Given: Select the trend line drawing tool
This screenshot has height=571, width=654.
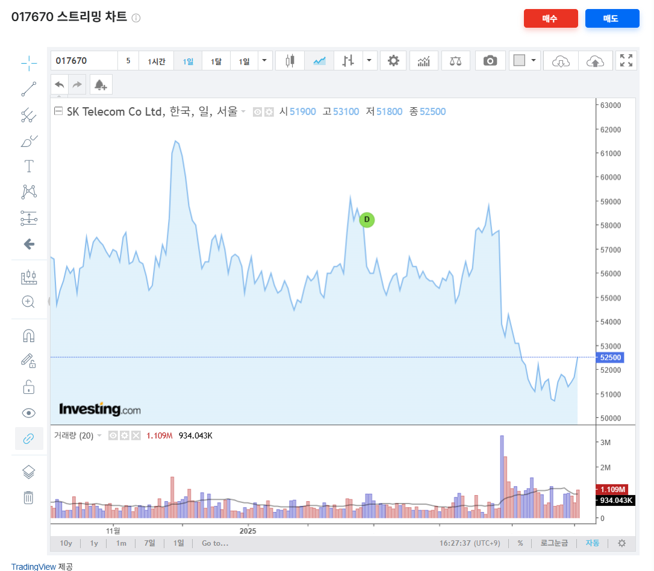Looking at the screenshot, I should tap(28, 89).
